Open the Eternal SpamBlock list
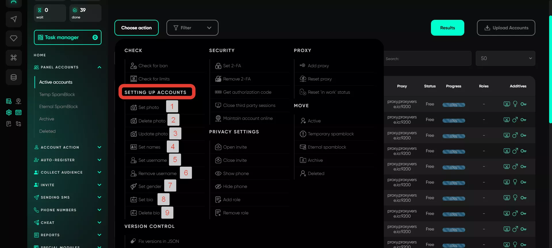552x248 pixels. (x=58, y=107)
